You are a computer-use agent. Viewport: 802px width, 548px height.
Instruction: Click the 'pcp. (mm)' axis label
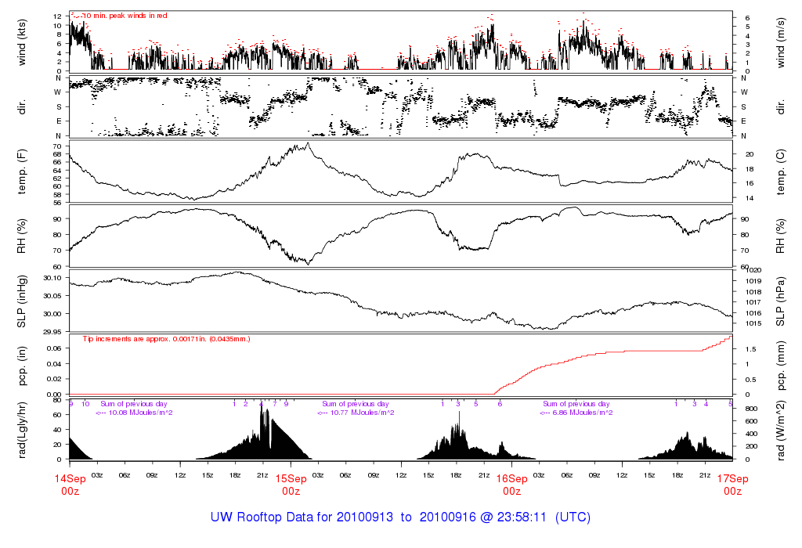tap(781, 366)
